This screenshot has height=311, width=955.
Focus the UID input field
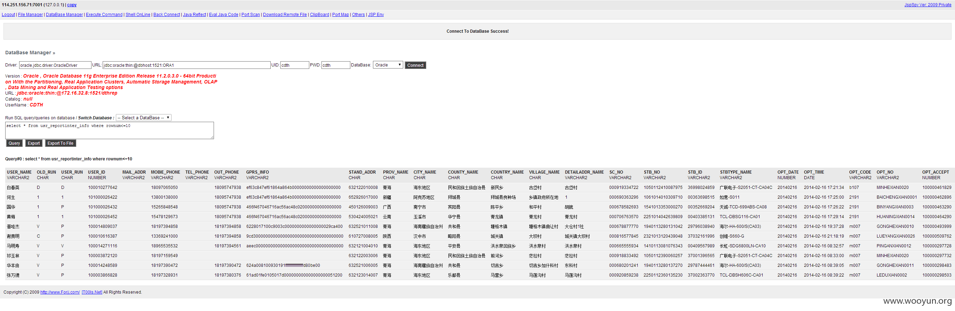pos(295,65)
